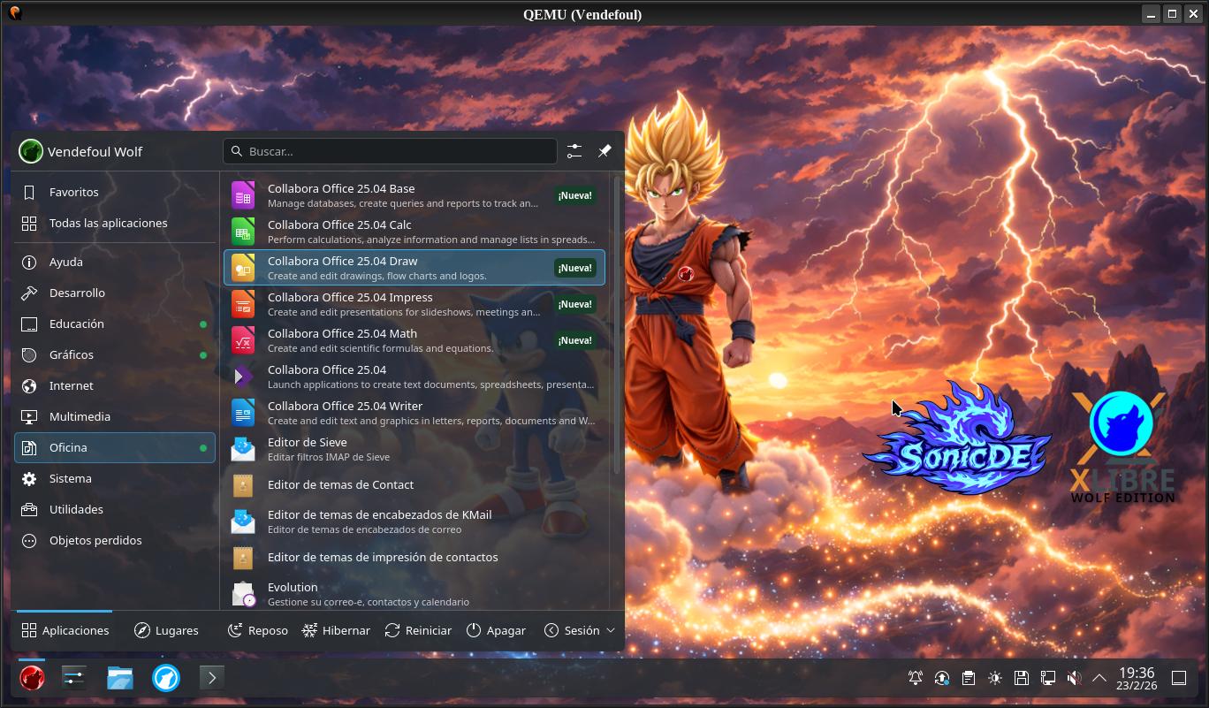Launch Editor de temas de encabezados de KMail

click(x=414, y=521)
